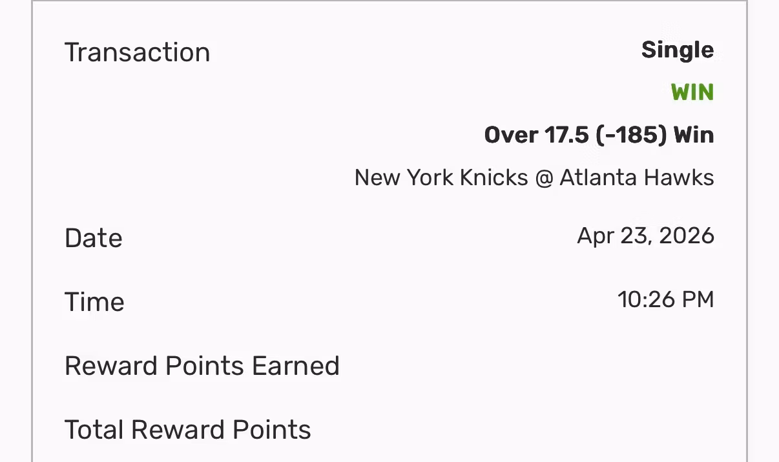Image resolution: width=779 pixels, height=462 pixels.
Task: Click the Time label
Action: [94, 302]
